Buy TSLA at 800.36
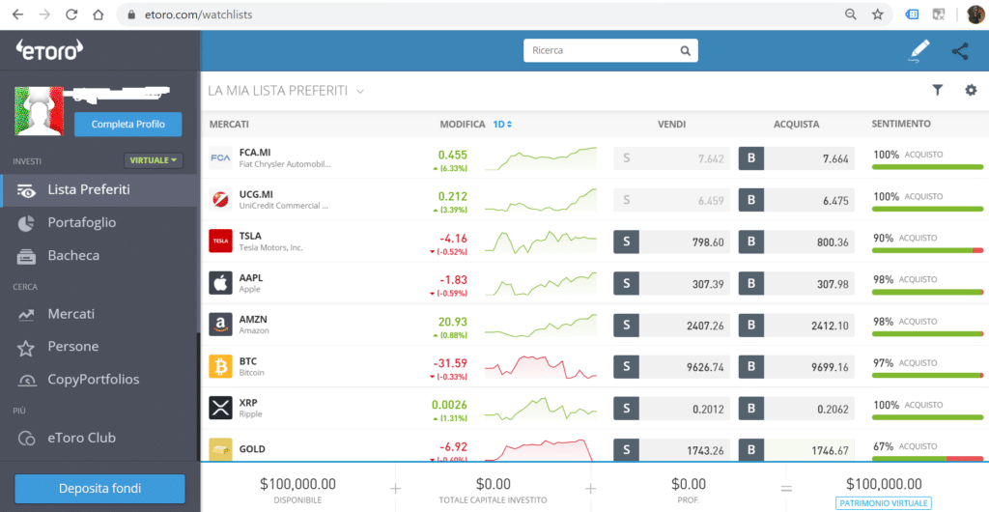Image resolution: width=989 pixels, height=512 pixels. point(797,242)
